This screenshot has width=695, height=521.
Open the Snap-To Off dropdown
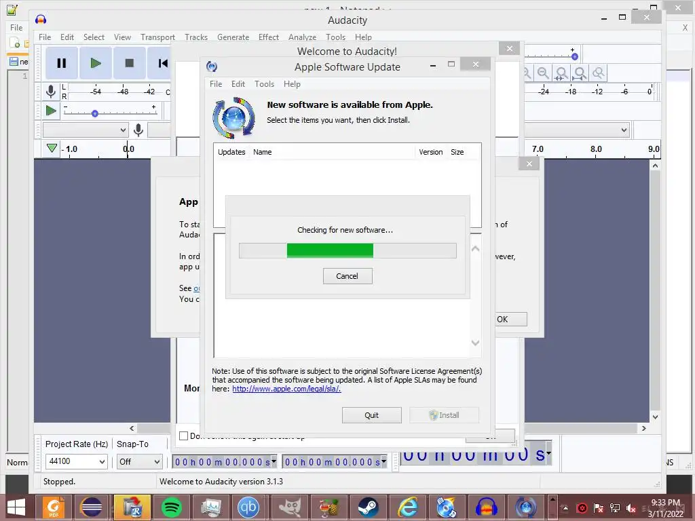[x=138, y=461]
